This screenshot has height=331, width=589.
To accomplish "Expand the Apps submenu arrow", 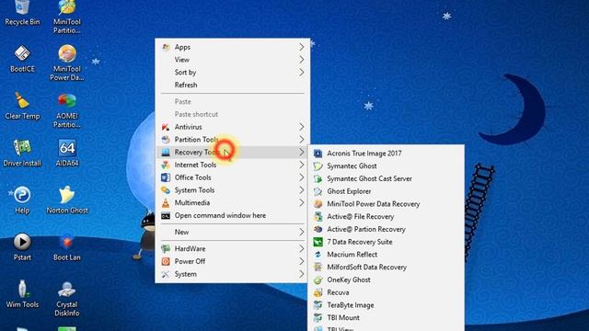I will (302, 47).
